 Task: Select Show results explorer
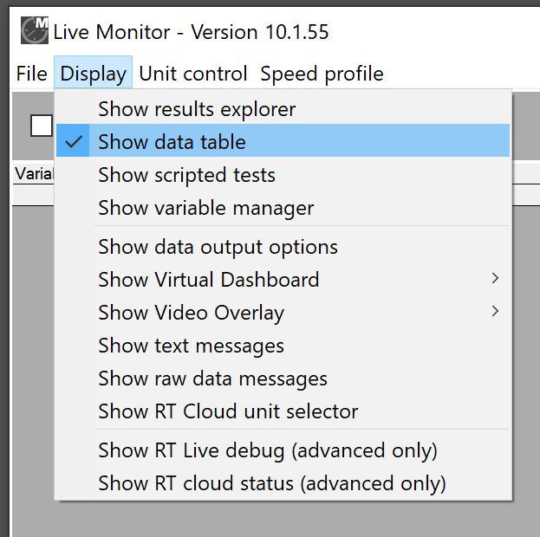(197, 109)
